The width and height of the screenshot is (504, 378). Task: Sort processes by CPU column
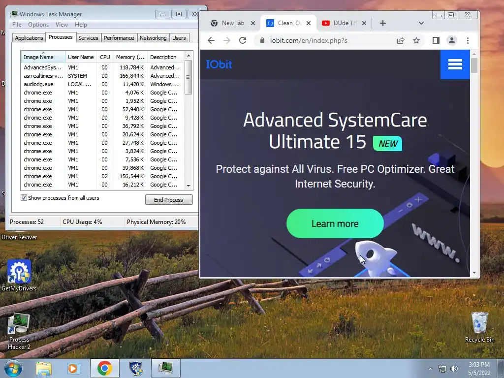tap(105, 57)
